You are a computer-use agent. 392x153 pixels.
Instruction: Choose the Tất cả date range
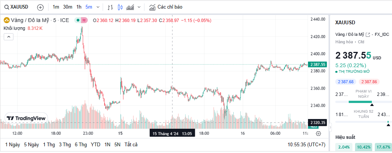[x=131, y=144]
